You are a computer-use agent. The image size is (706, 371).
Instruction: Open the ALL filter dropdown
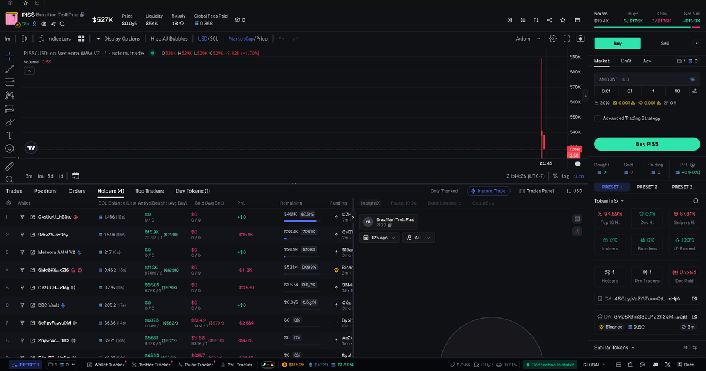click(419, 238)
